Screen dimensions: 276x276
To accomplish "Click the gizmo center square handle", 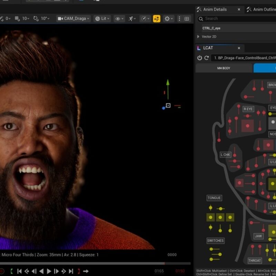I will tap(168, 106).
